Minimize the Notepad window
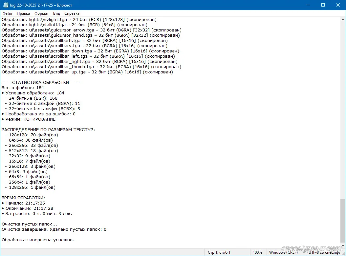The height and width of the screenshot is (256, 346). coord(308,5)
